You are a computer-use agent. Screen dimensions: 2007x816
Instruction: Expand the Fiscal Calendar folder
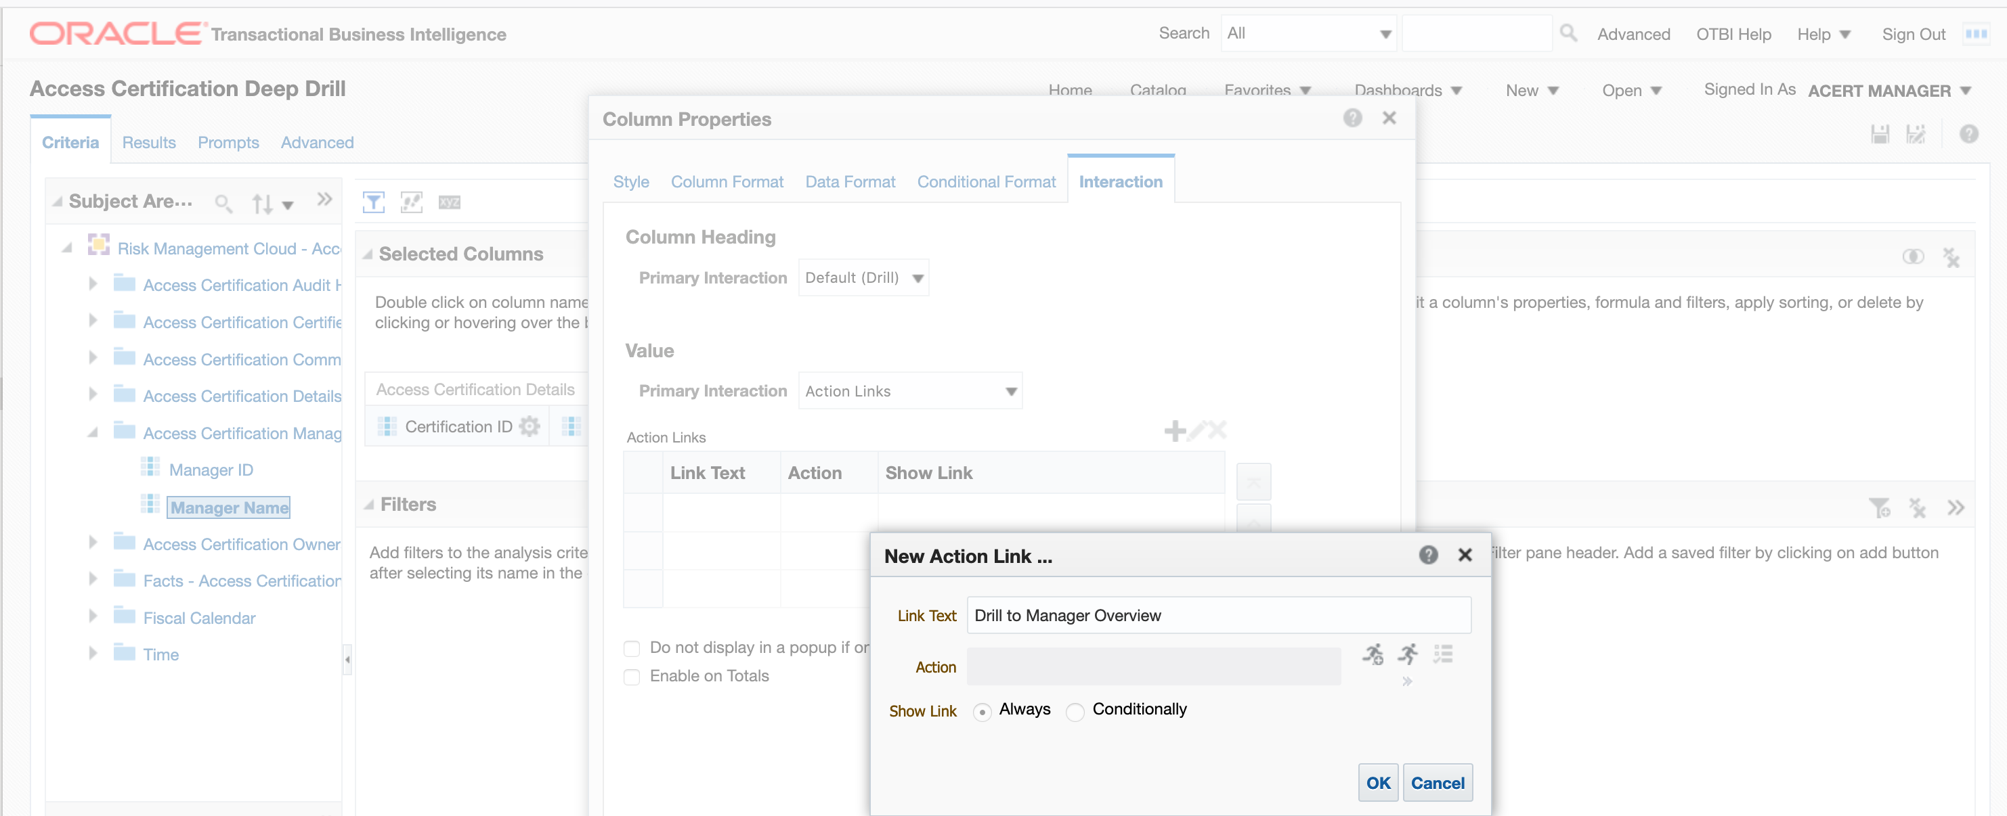pyautogui.click(x=93, y=616)
